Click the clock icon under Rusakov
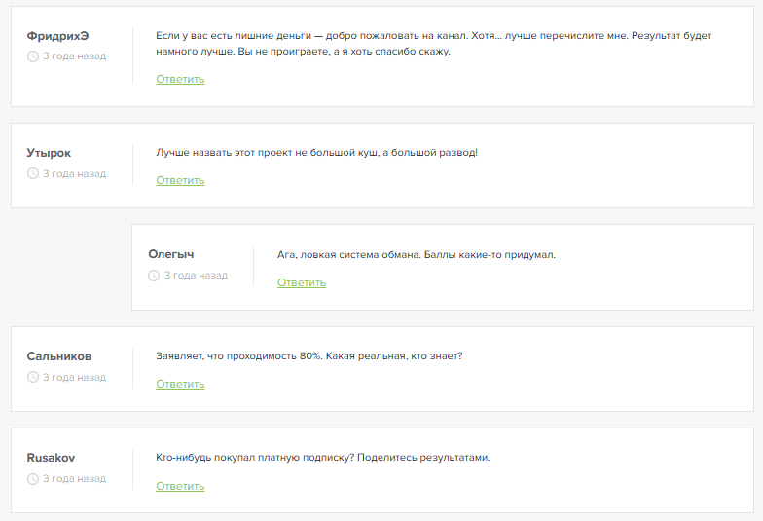Screen dimensions: 763x521 tap(33, 479)
